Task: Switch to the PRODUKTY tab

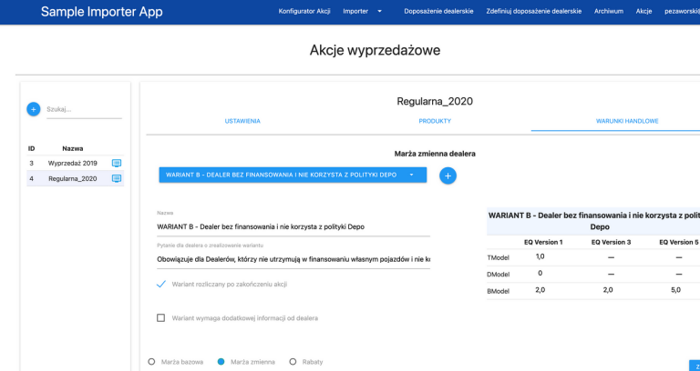Action: coord(435,120)
